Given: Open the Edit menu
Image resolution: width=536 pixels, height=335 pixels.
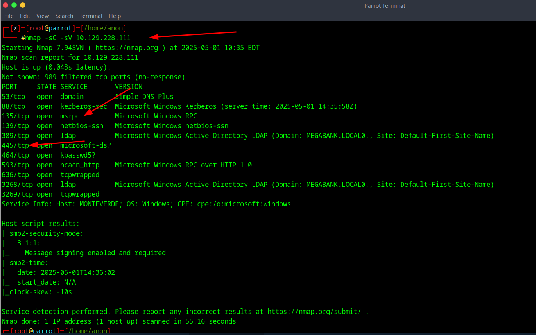Looking at the screenshot, I should [x=25, y=16].
